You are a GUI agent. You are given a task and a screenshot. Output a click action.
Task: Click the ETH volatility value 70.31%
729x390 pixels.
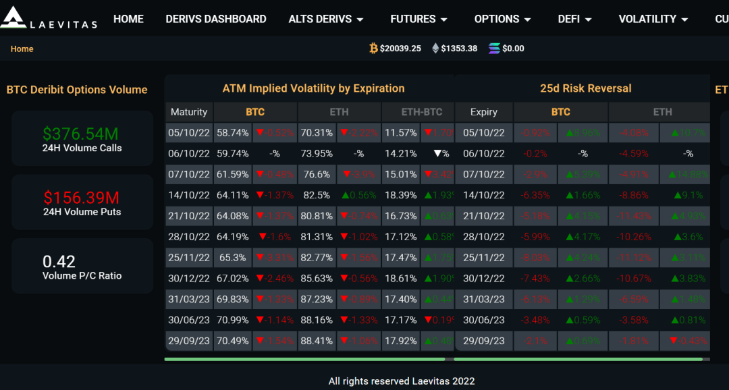(317, 132)
